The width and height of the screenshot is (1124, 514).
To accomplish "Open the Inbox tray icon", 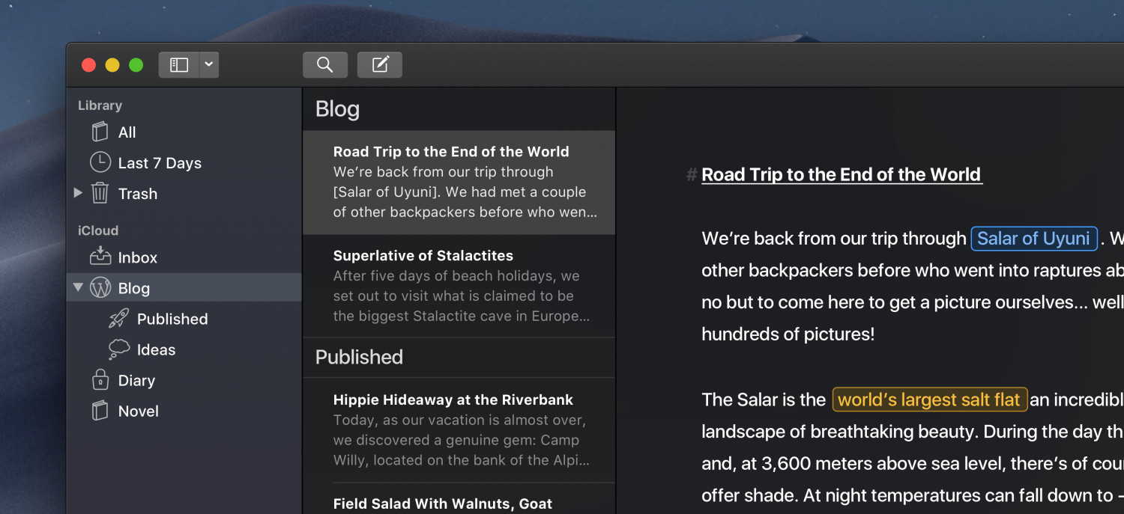I will point(100,257).
